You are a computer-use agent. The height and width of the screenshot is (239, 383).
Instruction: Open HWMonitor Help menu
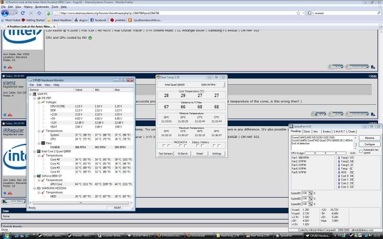(56, 85)
